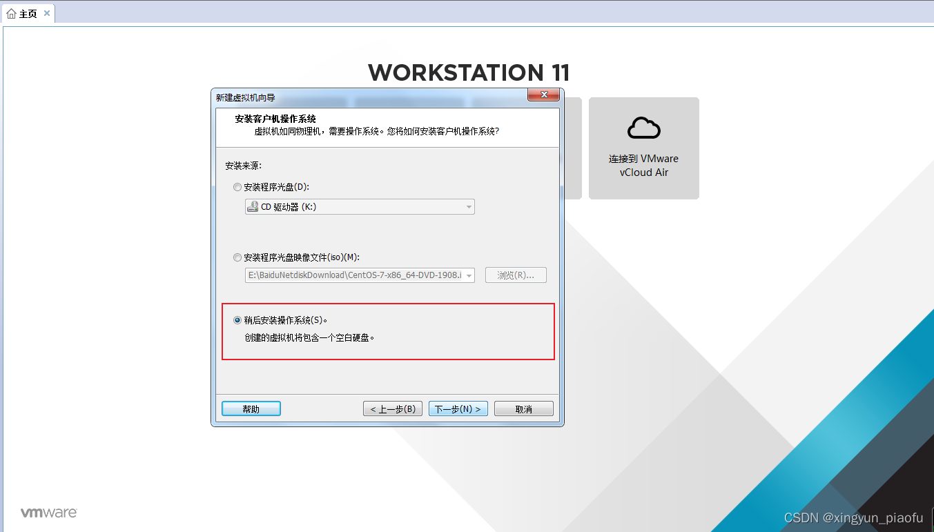Screen dimensions: 934x532
Task: Close the New Virtual Machine Wizard dialog
Action: point(544,95)
